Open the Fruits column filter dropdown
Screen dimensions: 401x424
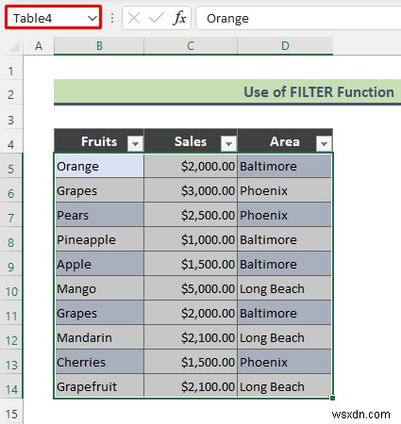pyautogui.click(x=135, y=143)
